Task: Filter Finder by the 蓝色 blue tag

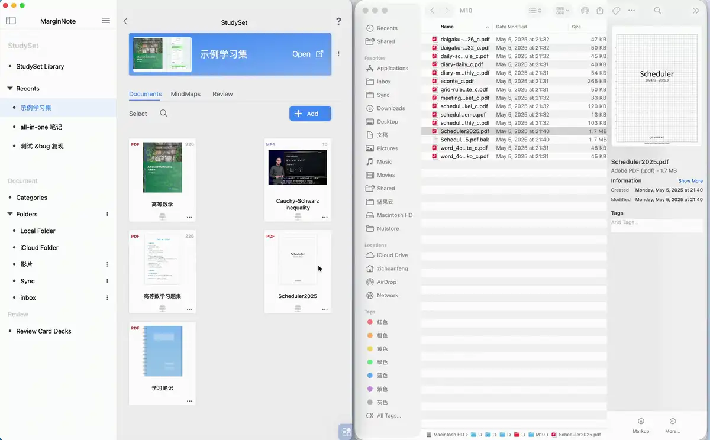Action: point(377,376)
